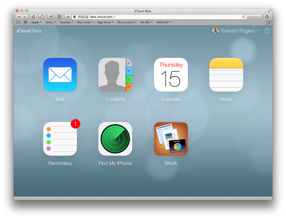Expand the Graham bookmarks folder

click(66, 22)
